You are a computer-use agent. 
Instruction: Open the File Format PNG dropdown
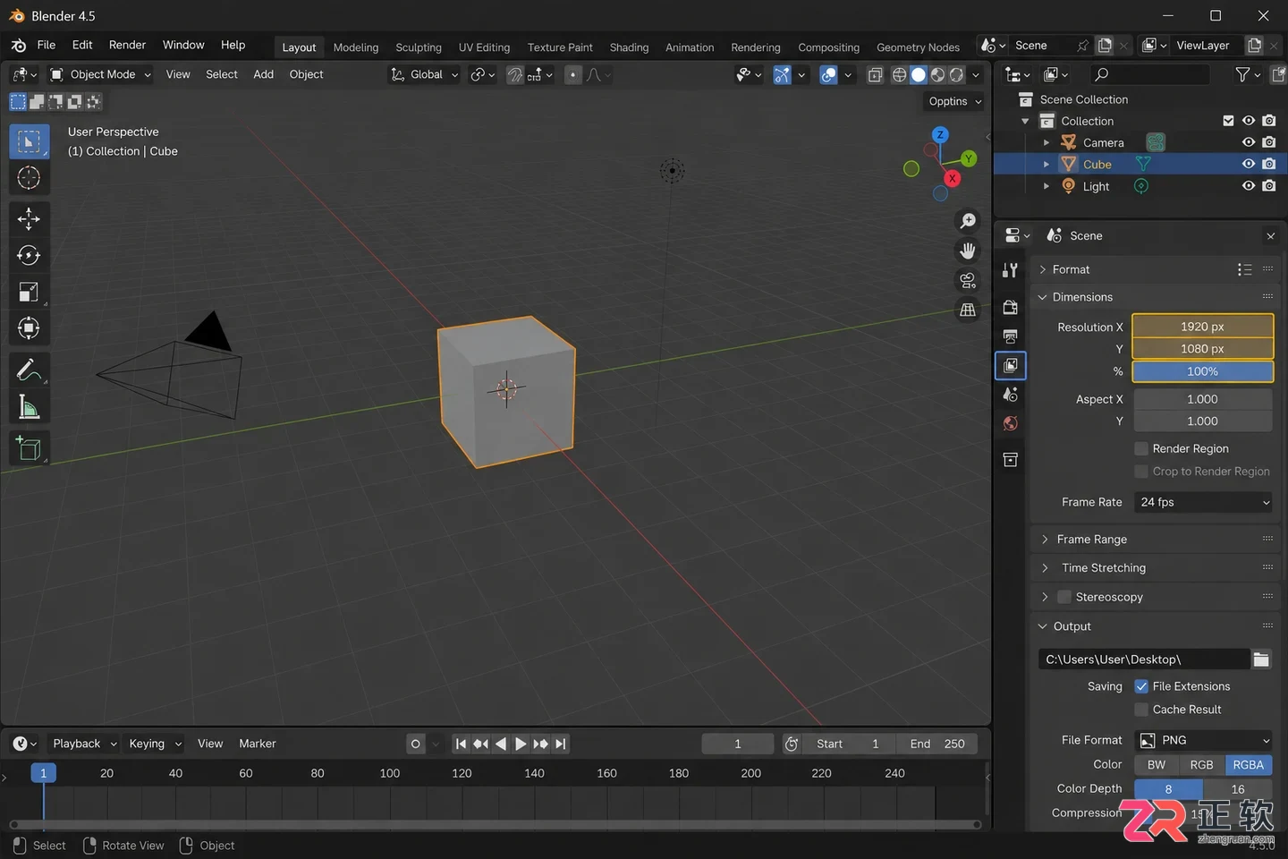[x=1204, y=740]
